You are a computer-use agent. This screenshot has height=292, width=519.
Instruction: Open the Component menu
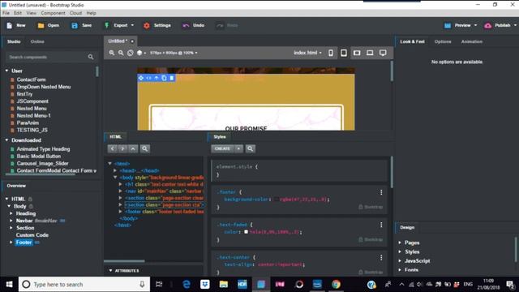point(53,13)
